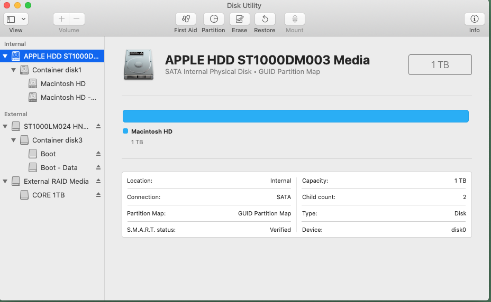Click the Child count value 2
This screenshot has width=491, height=302.
point(465,197)
